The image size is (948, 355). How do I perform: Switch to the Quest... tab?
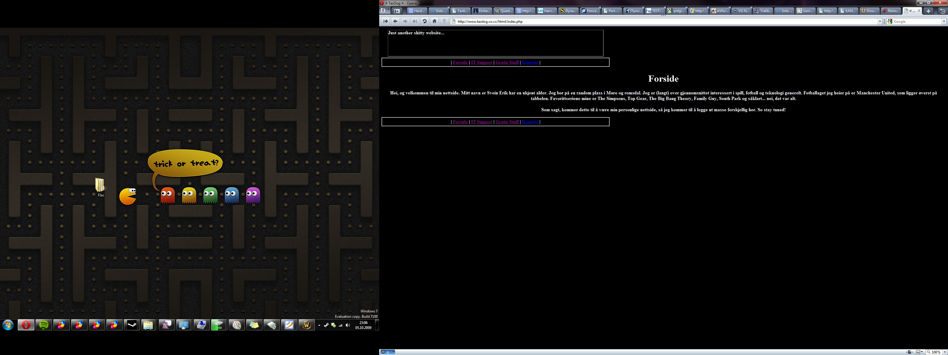[x=504, y=11]
